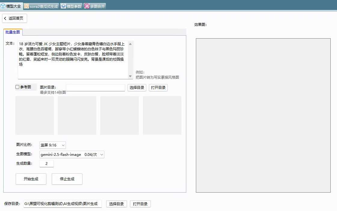Click 选择目录 beside 保存目录 path
337x211 pixels.
tap(116, 204)
